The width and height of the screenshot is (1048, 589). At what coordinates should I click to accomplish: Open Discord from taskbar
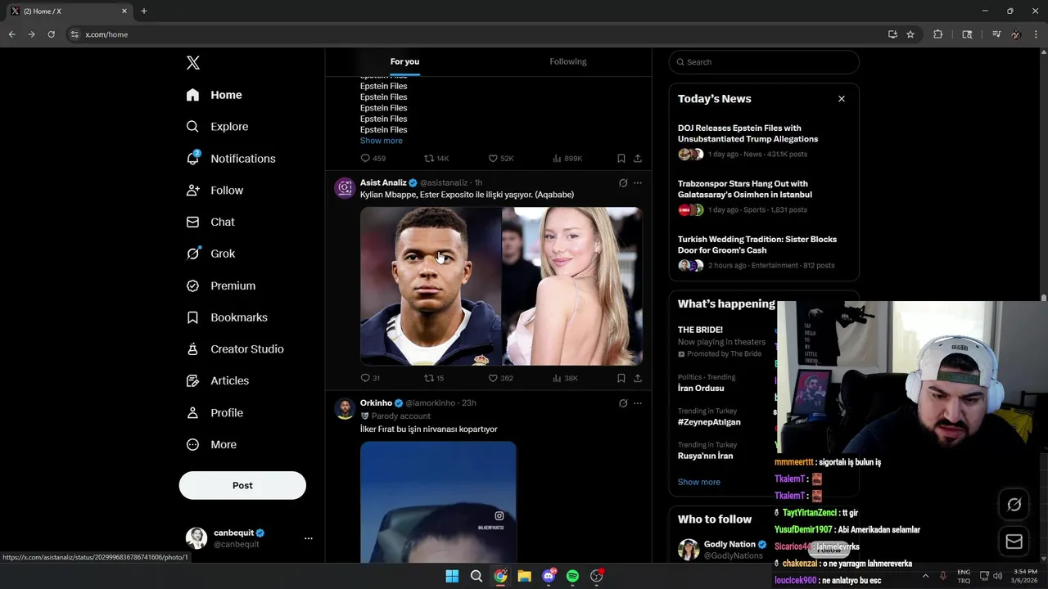(549, 576)
